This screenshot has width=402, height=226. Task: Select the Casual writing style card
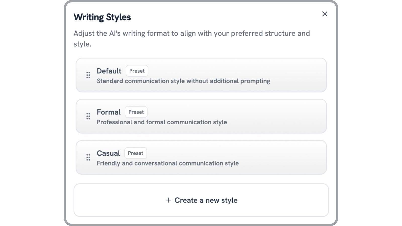point(201,157)
